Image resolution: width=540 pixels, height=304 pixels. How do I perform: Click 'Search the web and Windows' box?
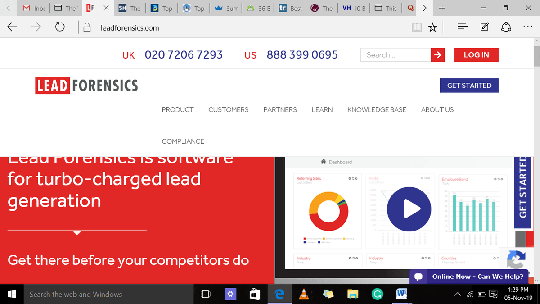108,294
